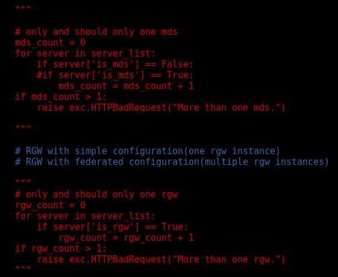The height and width of the screenshot is (277, 338).
Task: Click the raise 'More than one mds.' line
Action: click(161, 107)
